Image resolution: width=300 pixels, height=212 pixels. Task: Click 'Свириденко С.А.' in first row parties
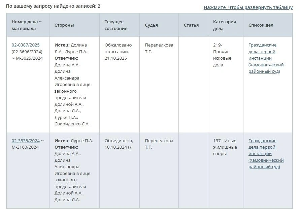coord(72,124)
